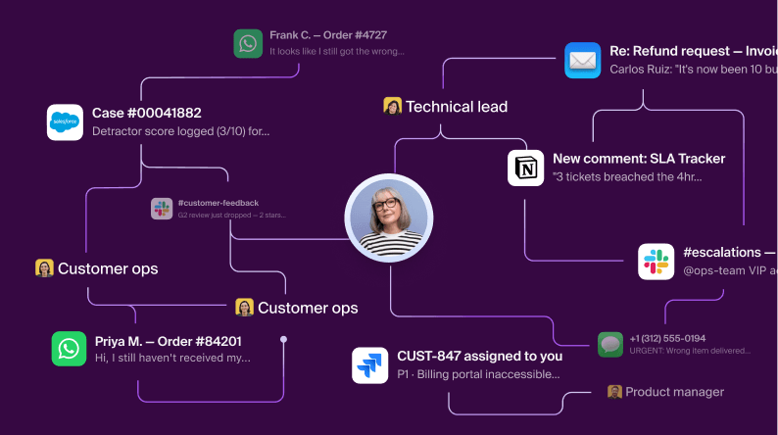
Task: Click 'Hi, I still haven't received my...' preview
Action: click(172, 359)
